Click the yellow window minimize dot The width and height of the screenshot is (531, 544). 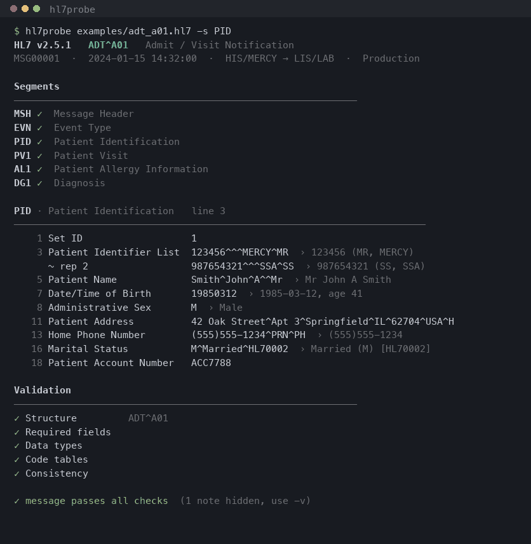coord(25,9)
